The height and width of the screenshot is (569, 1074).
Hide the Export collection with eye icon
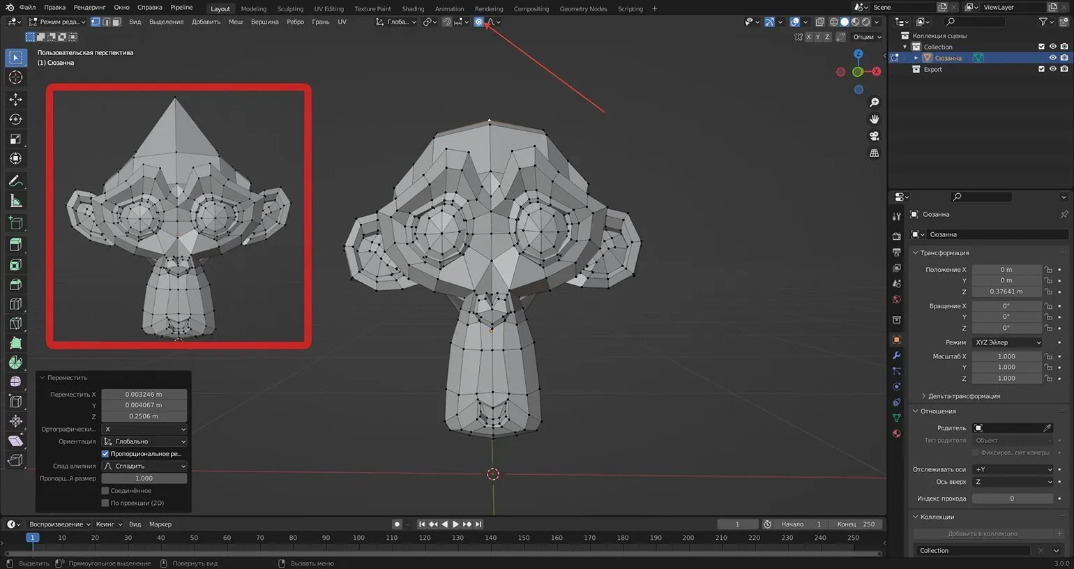1052,69
